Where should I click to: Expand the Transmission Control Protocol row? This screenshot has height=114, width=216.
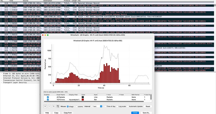pos(2,80)
